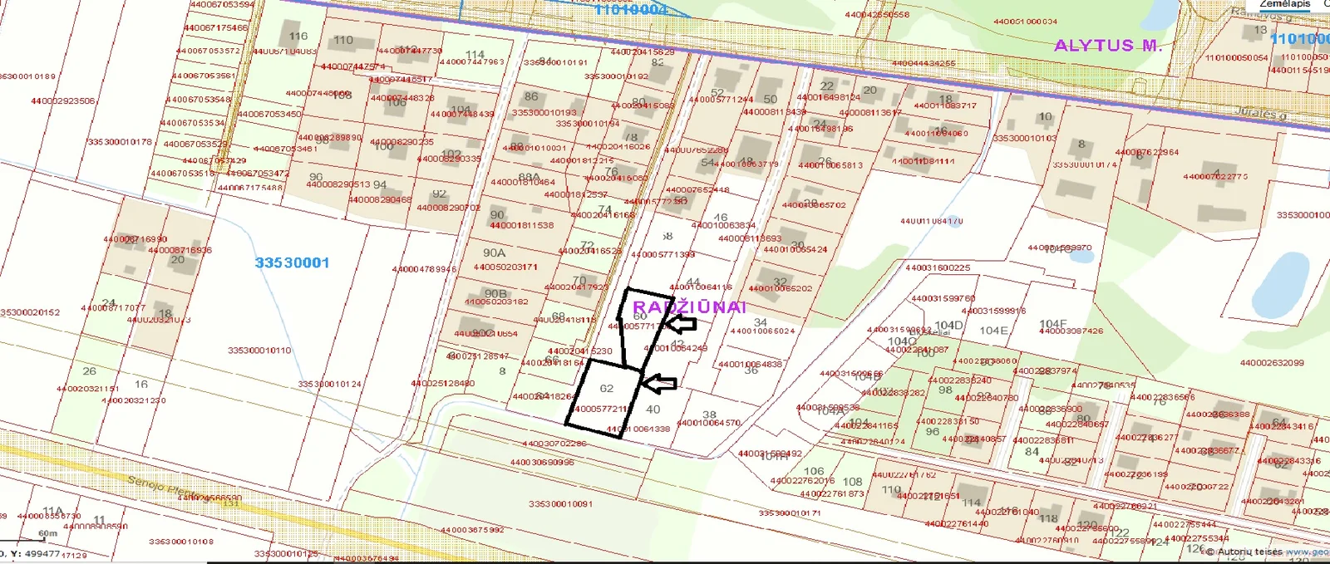Viewport: 1330px width, 564px height.
Task: Select parcel number 440002632099
Action: point(1272,363)
